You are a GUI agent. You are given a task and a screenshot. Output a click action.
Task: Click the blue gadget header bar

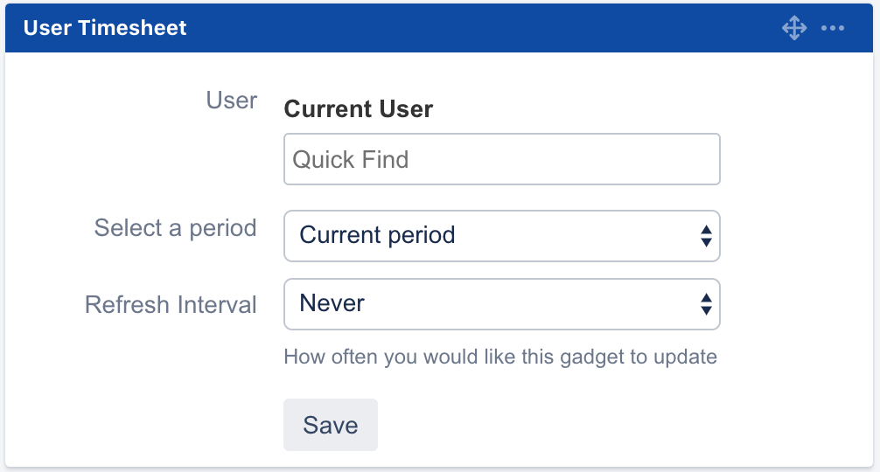[x=481, y=28]
